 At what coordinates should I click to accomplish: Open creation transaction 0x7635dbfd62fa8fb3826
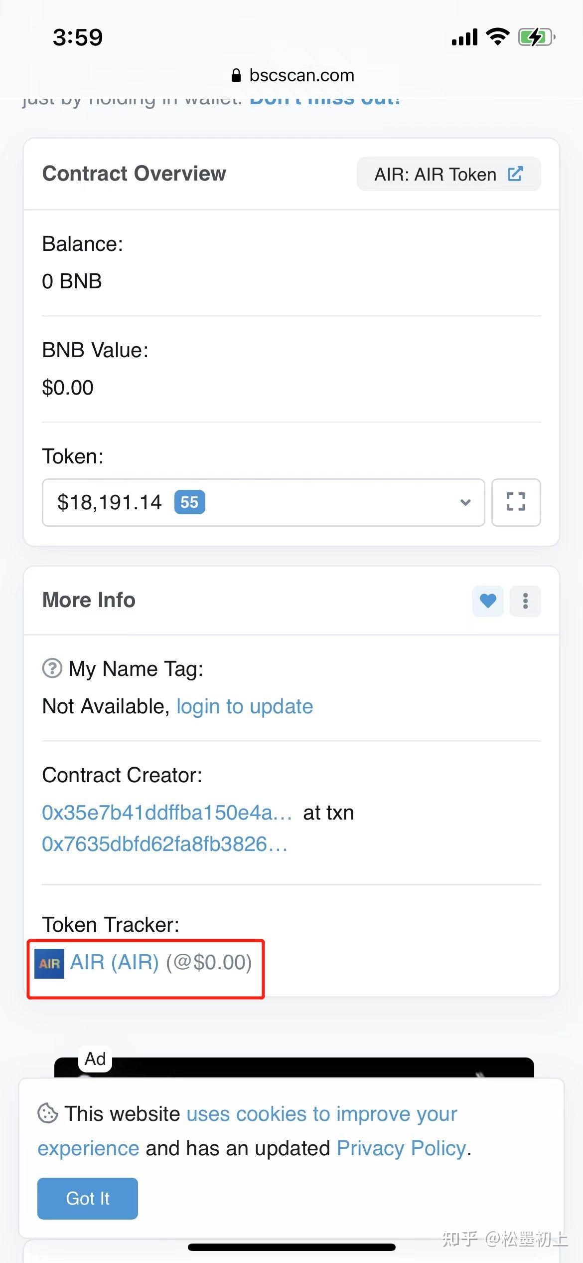click(x=164, y=844)
